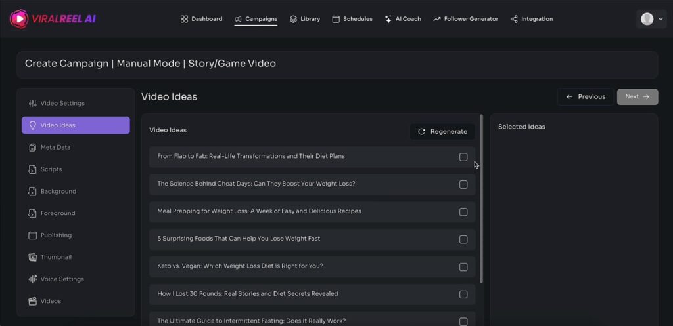
Task: Open the AI Coach nav item
Action: pos(403,19)
